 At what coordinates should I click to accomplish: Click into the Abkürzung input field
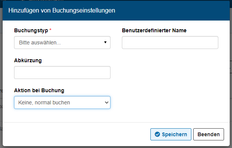pyautogui.click(x=62, y=72)
